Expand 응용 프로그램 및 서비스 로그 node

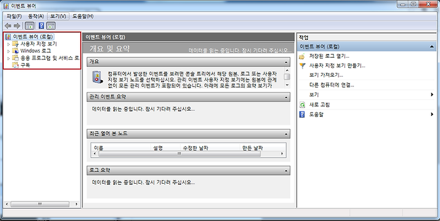(x=9, y=58)
